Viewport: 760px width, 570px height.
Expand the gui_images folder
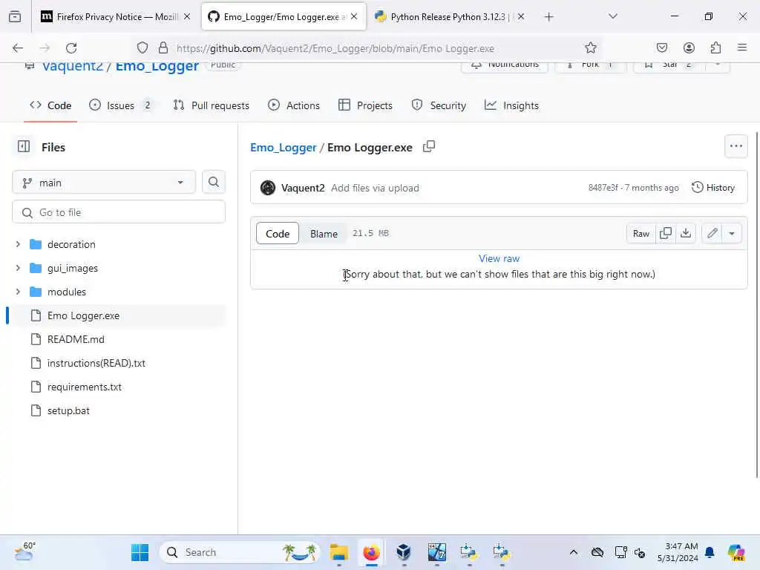click(18, 268)
